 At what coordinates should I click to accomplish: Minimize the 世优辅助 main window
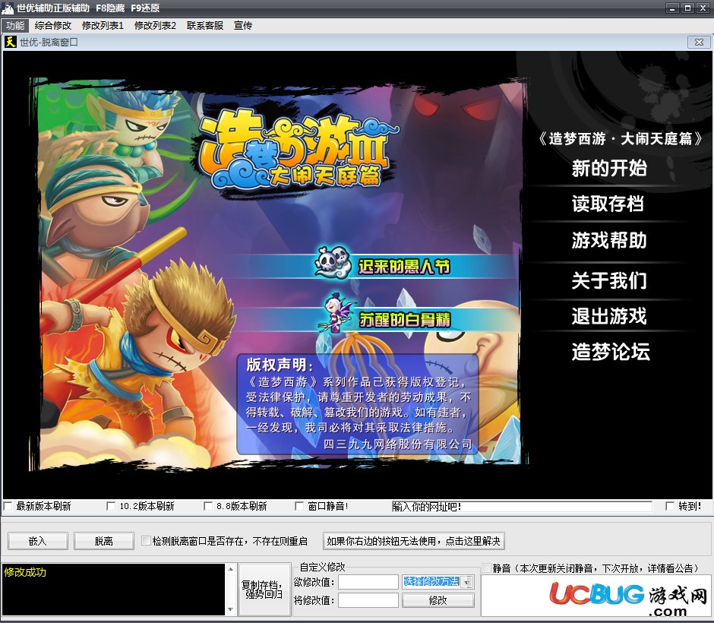(x=672, y=8)
